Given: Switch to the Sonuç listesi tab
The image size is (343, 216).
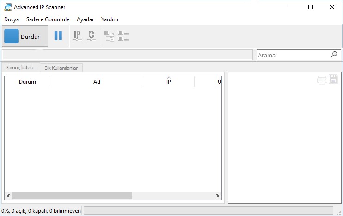Looking at the screenshot, I should pyautogui.click(x=20, y=68).
